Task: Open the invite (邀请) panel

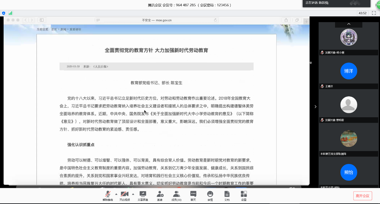Action: tap(160, 195)
